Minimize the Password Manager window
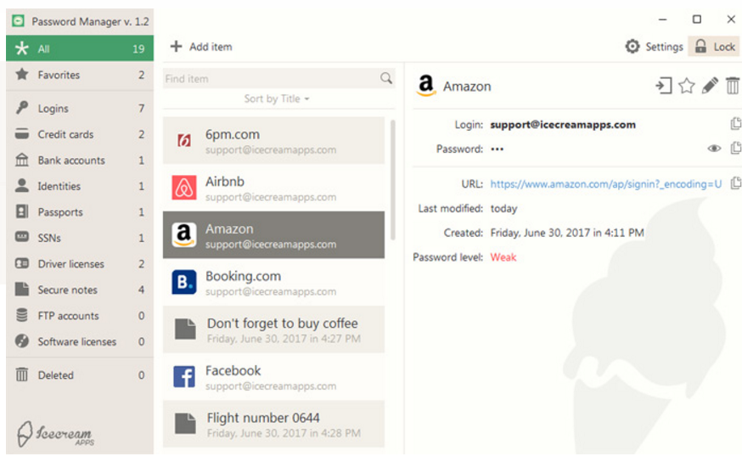Screen dimensions: 742x462 662,20
